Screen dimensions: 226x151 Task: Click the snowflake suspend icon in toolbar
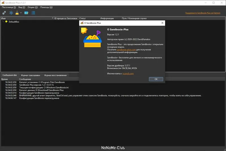pyautogui.click(x=11, y=13)
